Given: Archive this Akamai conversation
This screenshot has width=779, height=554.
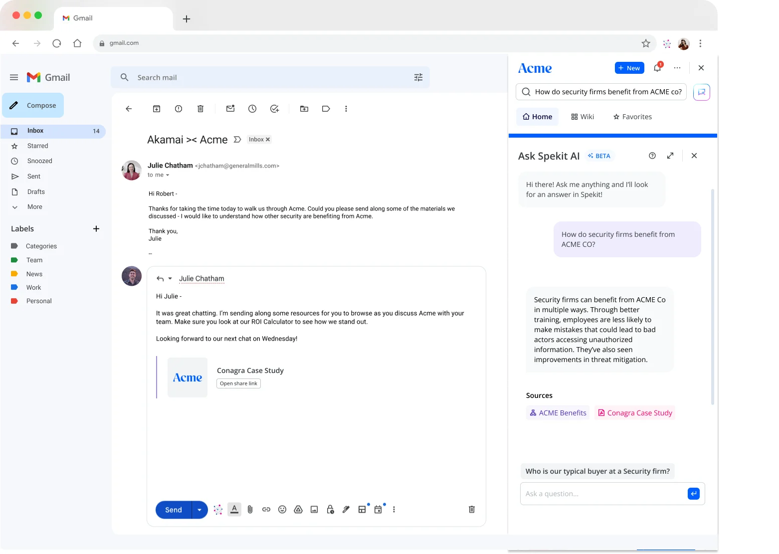Looking at the screenshot, I should 157,109.
